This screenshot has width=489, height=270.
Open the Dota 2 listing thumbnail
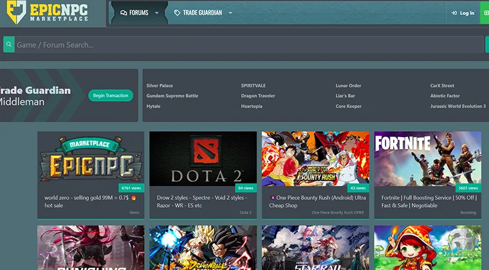click(203, 159)
